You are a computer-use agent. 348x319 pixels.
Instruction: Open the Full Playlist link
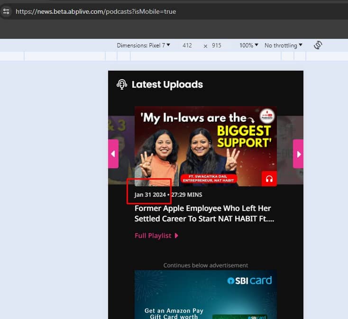coord(156,236)
